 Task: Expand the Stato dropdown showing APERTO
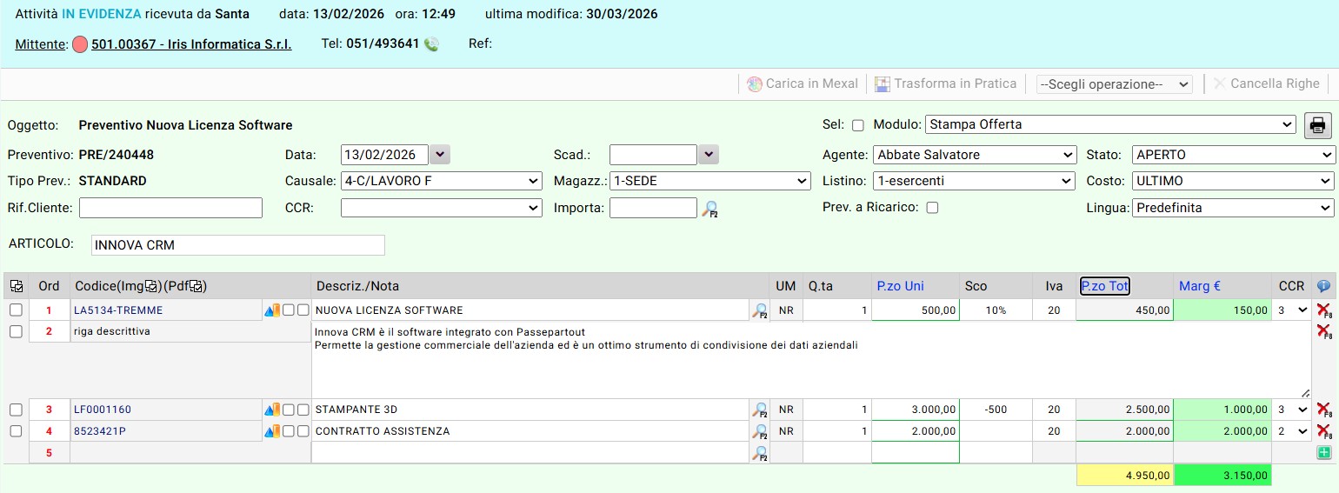tap(1232, 155)
